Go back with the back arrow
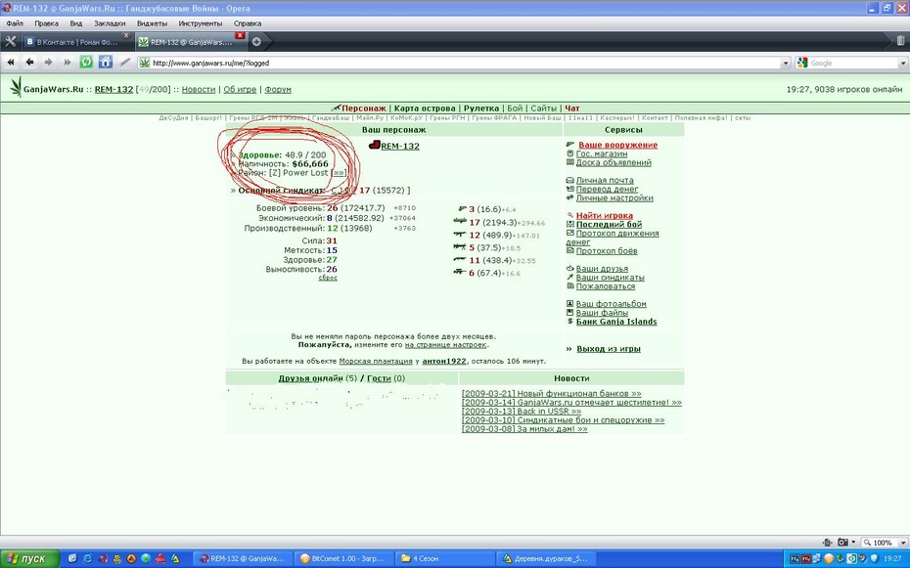 click(x=29, y=62)
